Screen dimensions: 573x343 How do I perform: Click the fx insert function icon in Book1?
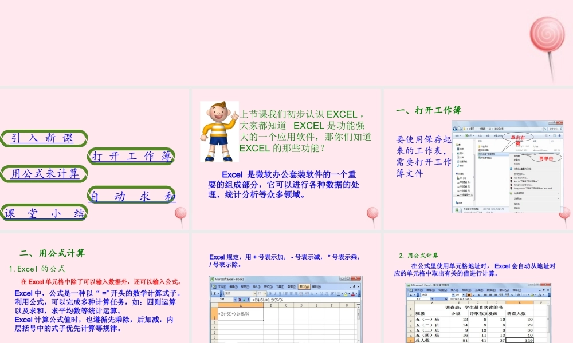point(249,300)
